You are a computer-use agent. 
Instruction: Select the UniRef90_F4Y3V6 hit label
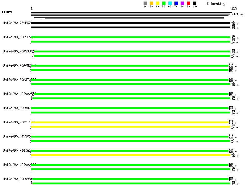(x=16, y=136)
